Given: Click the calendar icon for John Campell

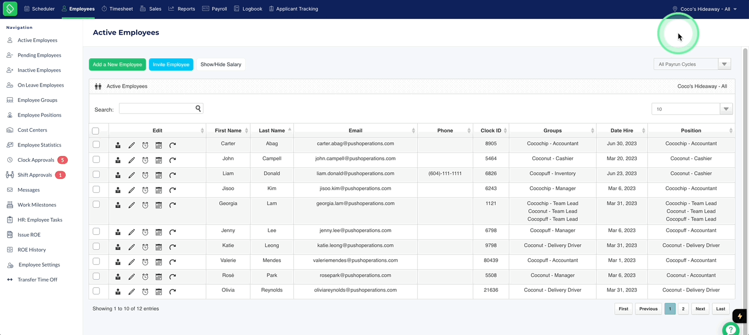Looking at the screenshot, I should [159, 160].
